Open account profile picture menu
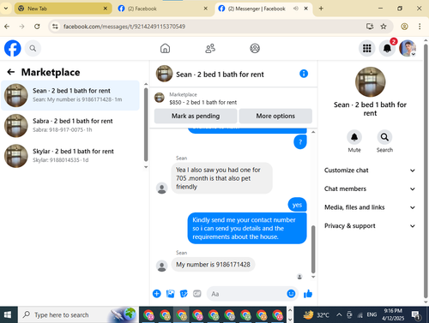This screenshot has height=323, width=429. point(408,48)
